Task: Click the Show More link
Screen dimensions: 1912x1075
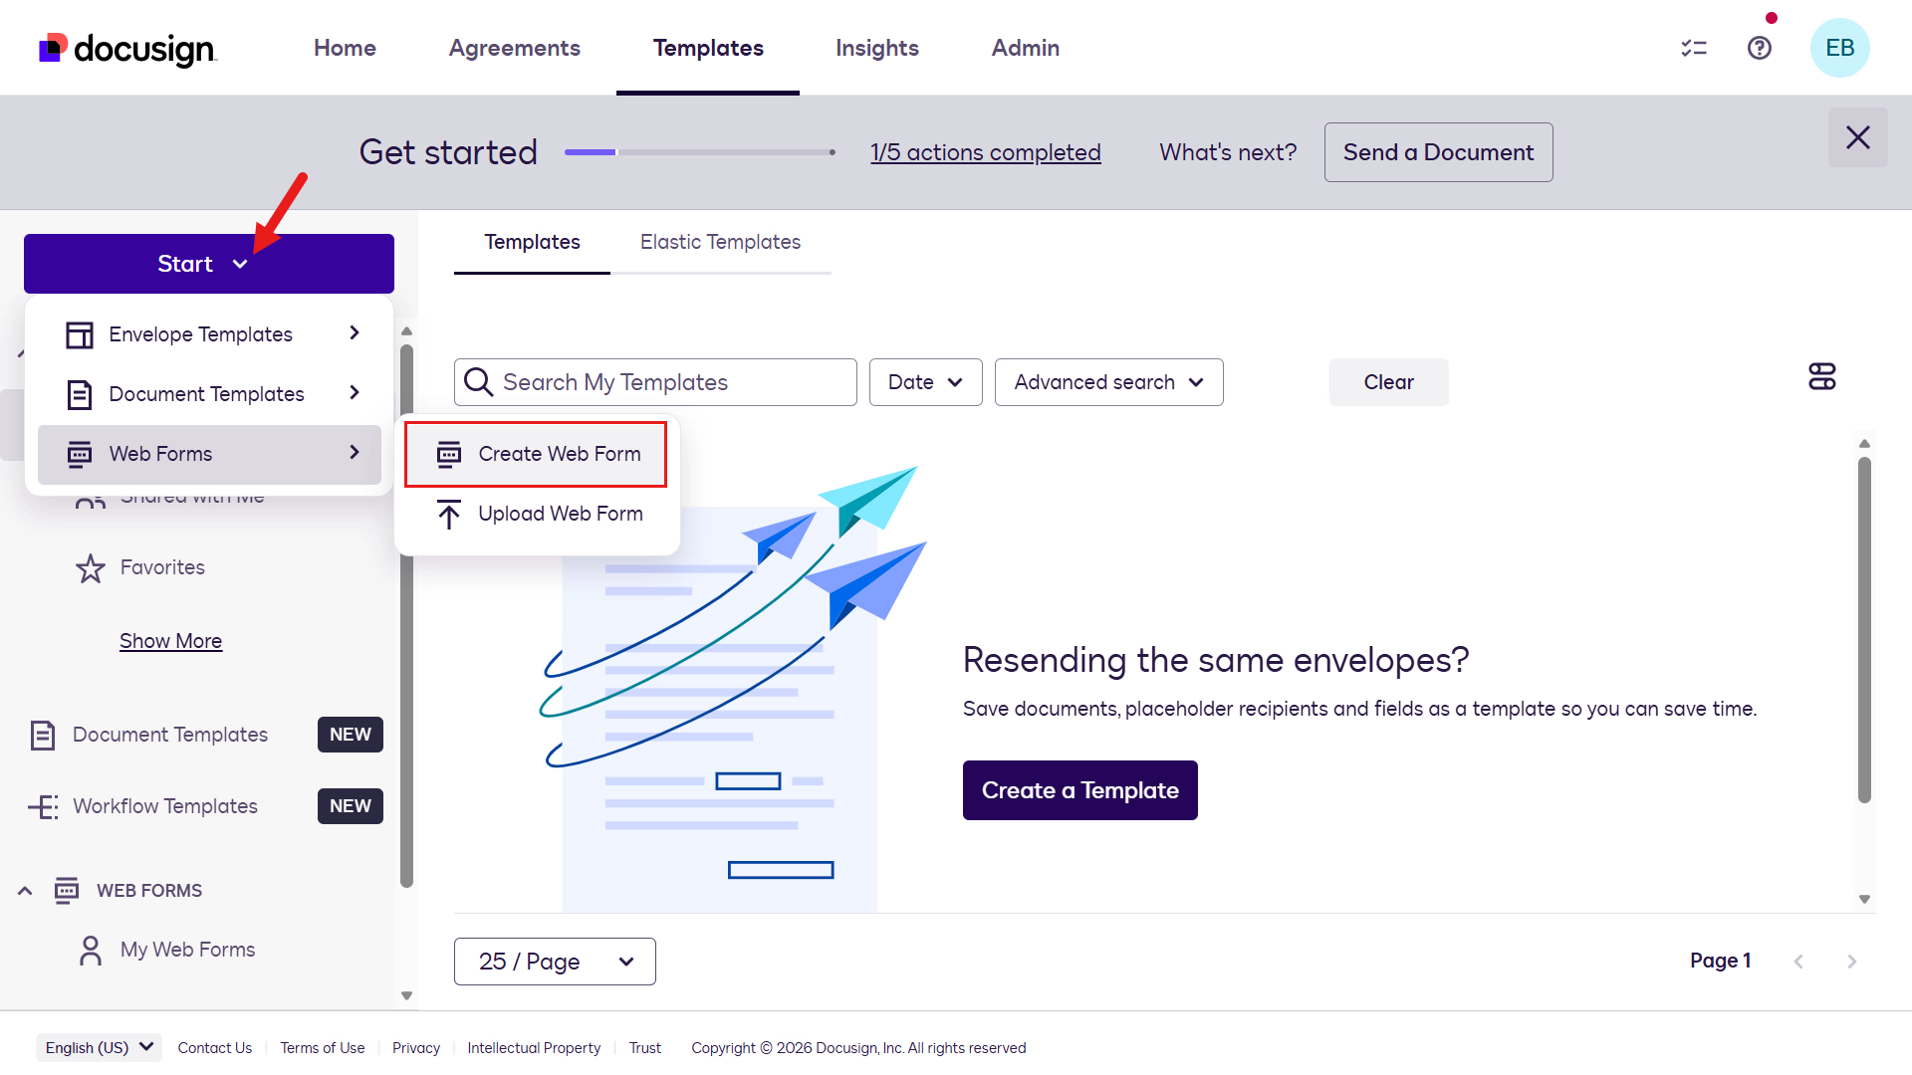Action: [171, 641]
